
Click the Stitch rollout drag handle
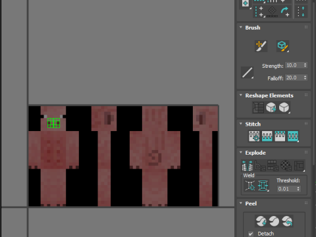(306, 124)
